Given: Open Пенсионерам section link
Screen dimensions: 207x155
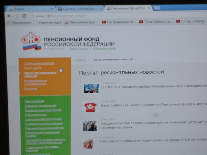Looking at the screenshot, I should point(34,101).
